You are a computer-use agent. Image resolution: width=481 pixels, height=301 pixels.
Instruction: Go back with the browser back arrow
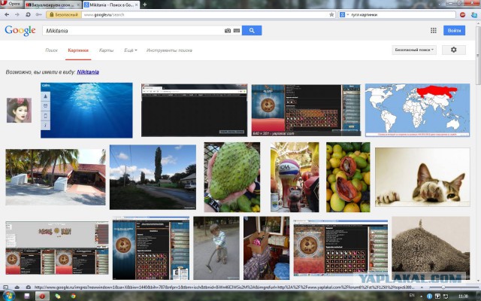point(7,14)
